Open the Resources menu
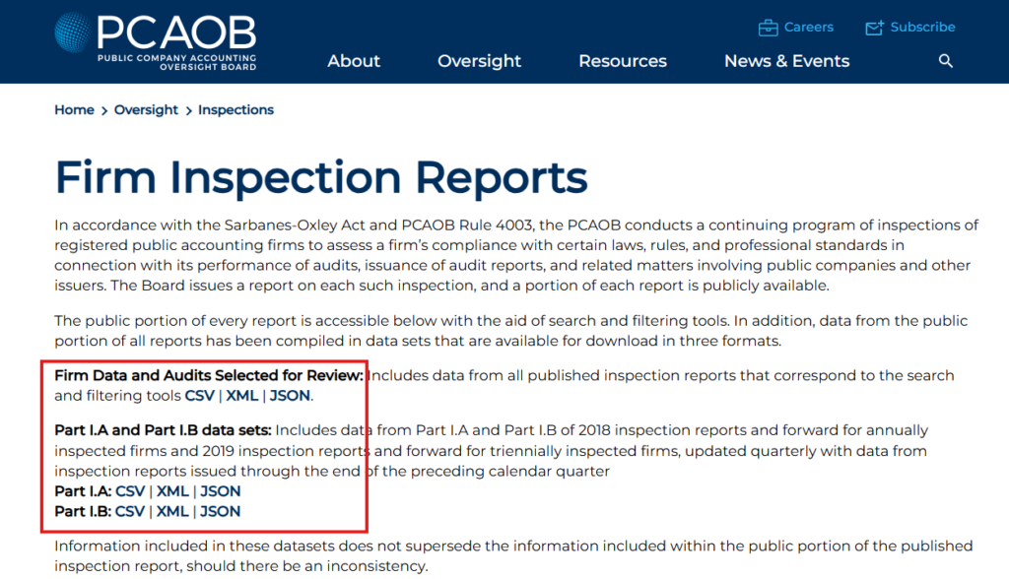Screen dimensions: 1009x579 point(623,61)
